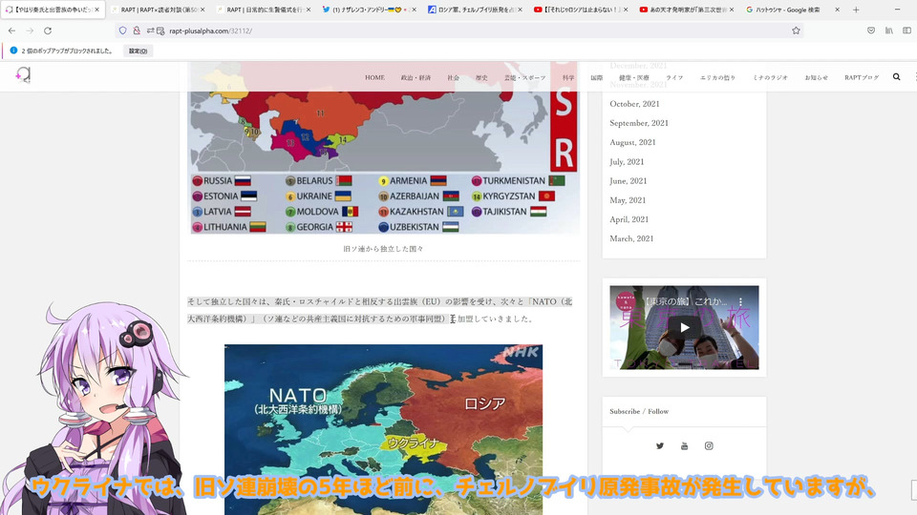Screen dimensions: 917x515
Task: Open a new tab with plus icon
Action: pos(856,10)
